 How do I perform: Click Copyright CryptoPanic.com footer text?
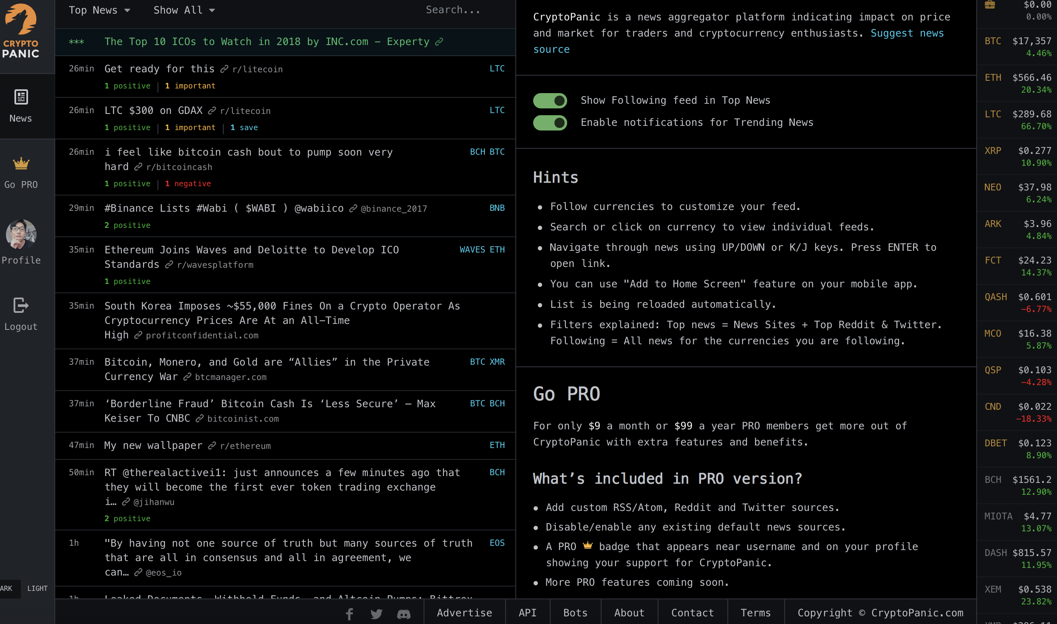(x=880, y=613)
